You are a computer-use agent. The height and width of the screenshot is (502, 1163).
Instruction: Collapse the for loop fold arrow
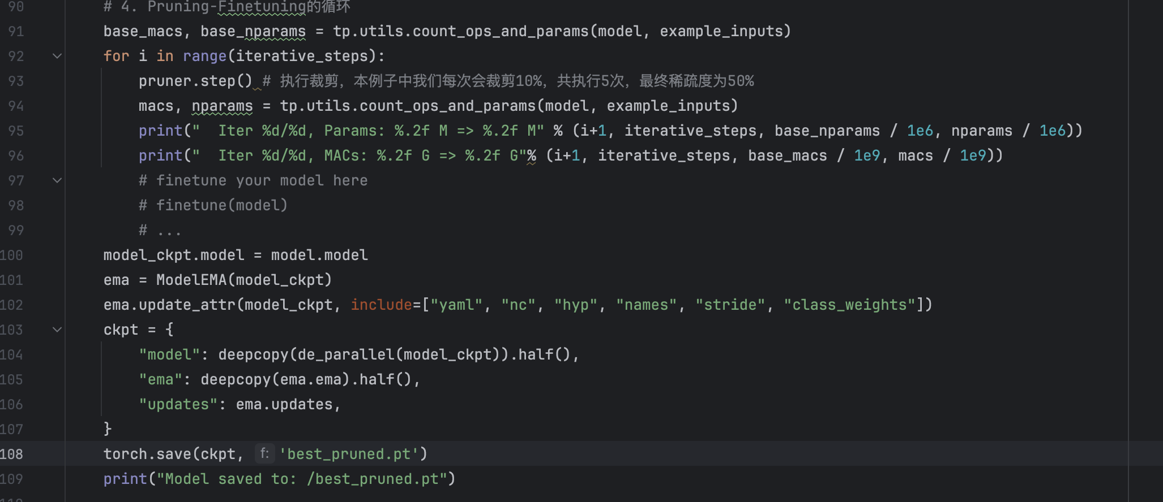[57, 56]
